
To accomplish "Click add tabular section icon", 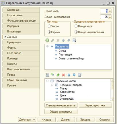I will point(47,75).
